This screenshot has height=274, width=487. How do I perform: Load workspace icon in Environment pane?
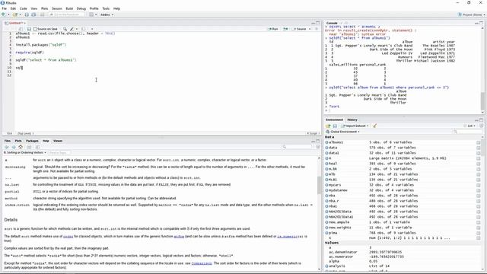[x=328, y=126]
